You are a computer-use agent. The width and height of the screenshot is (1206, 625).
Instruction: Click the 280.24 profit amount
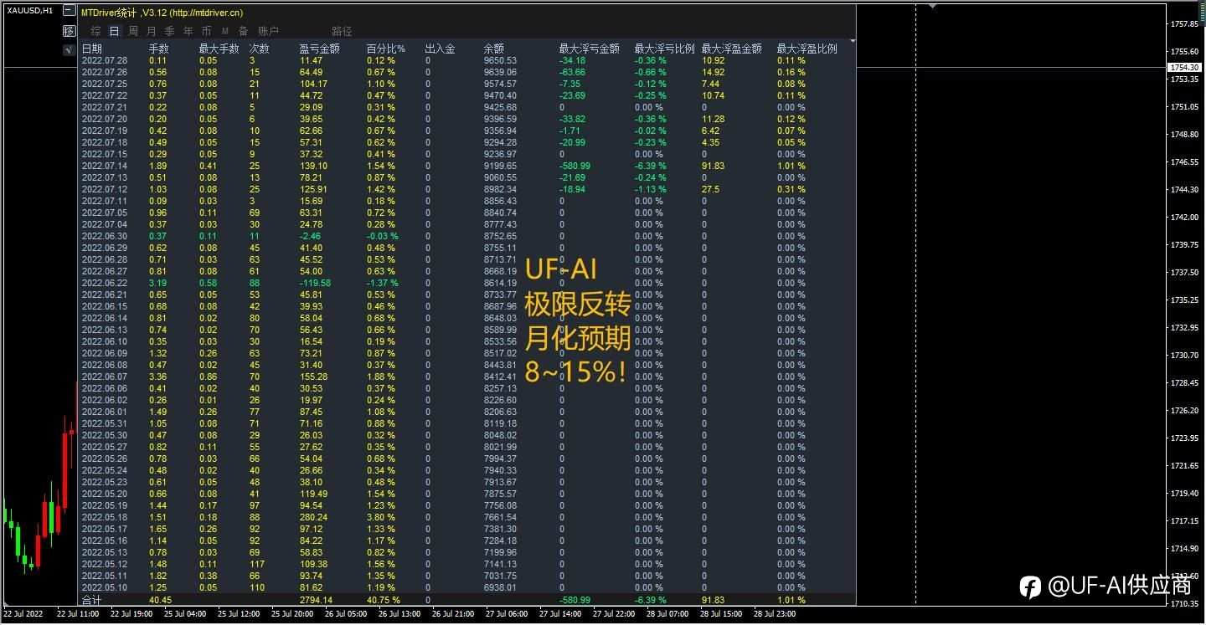coord(313,517)
